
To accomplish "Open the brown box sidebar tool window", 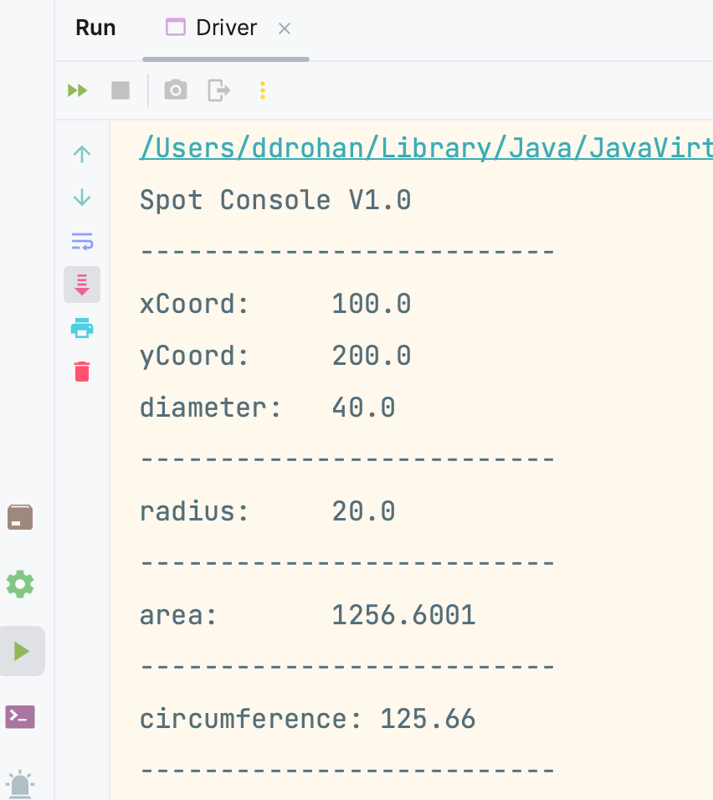I will click(x=20, y=517).
